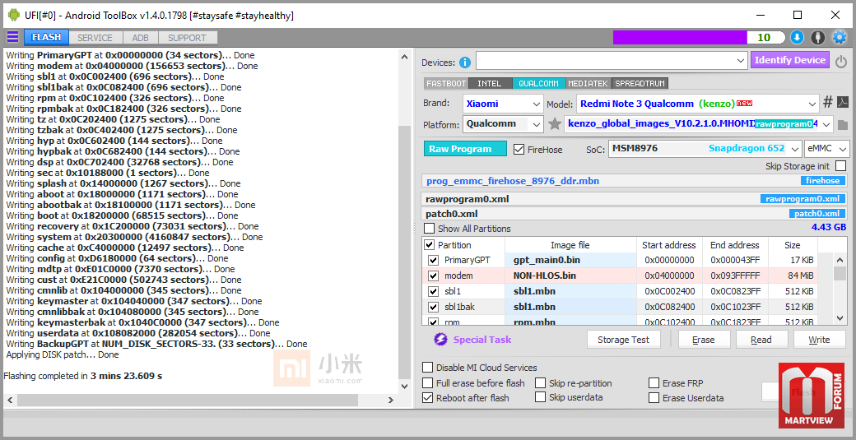The height and width of the screenshot is (440, 856).
Task: Open the Model dropdown Redmi Note 3
Action: click(x=697, y=103)
